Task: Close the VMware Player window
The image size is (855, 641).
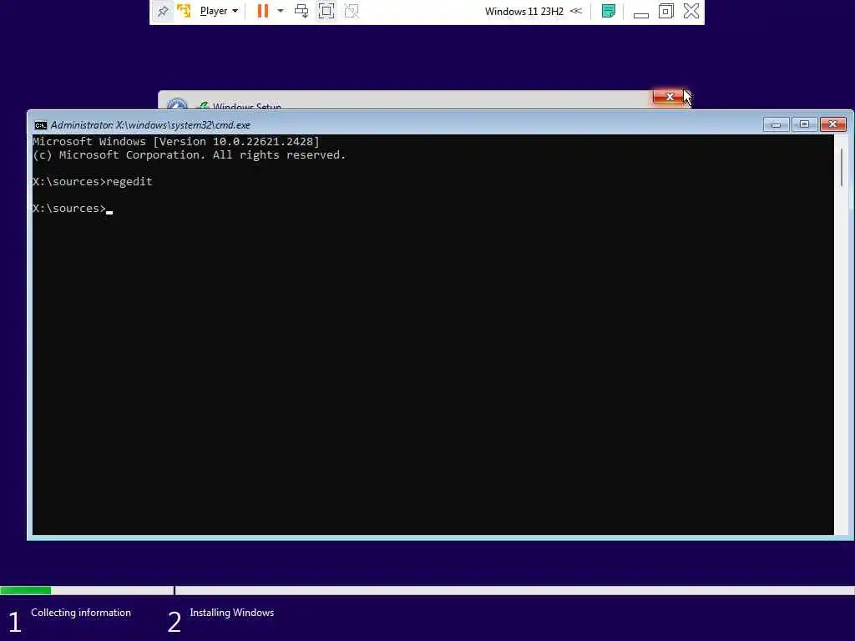Action: click(691, 11)
